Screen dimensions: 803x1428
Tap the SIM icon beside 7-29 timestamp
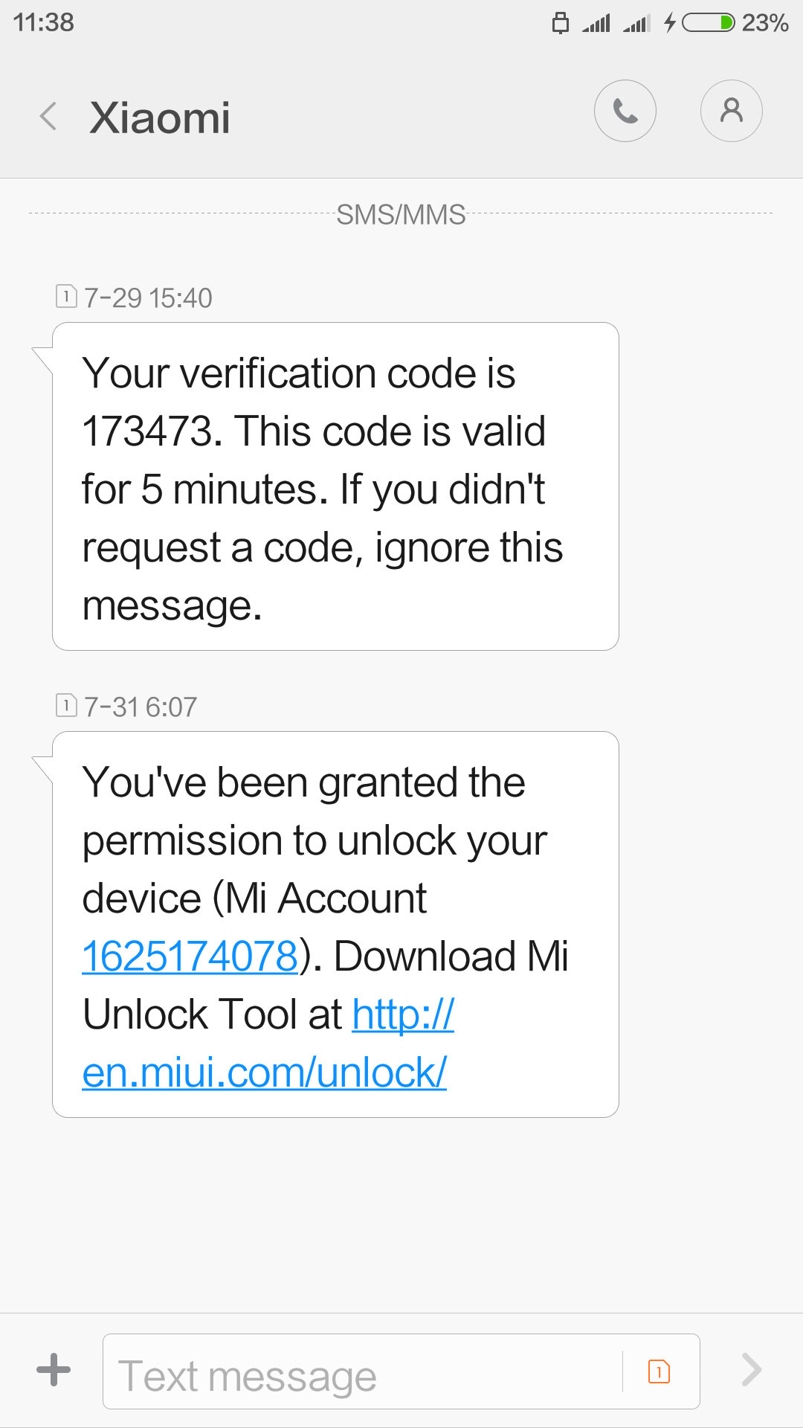tap(66, 296)
